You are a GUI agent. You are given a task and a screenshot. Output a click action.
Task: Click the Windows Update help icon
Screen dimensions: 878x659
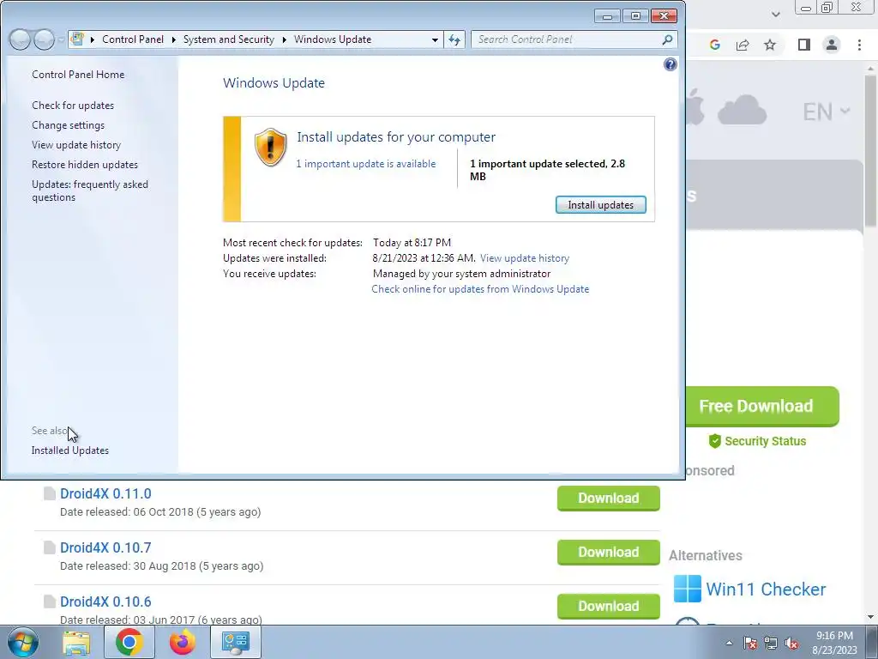point(671,64)
